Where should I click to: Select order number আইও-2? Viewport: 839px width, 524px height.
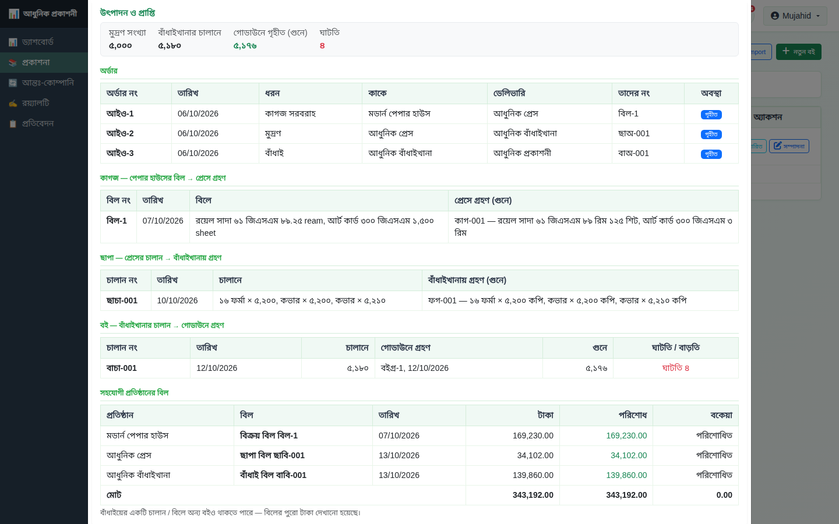(120, 133)
